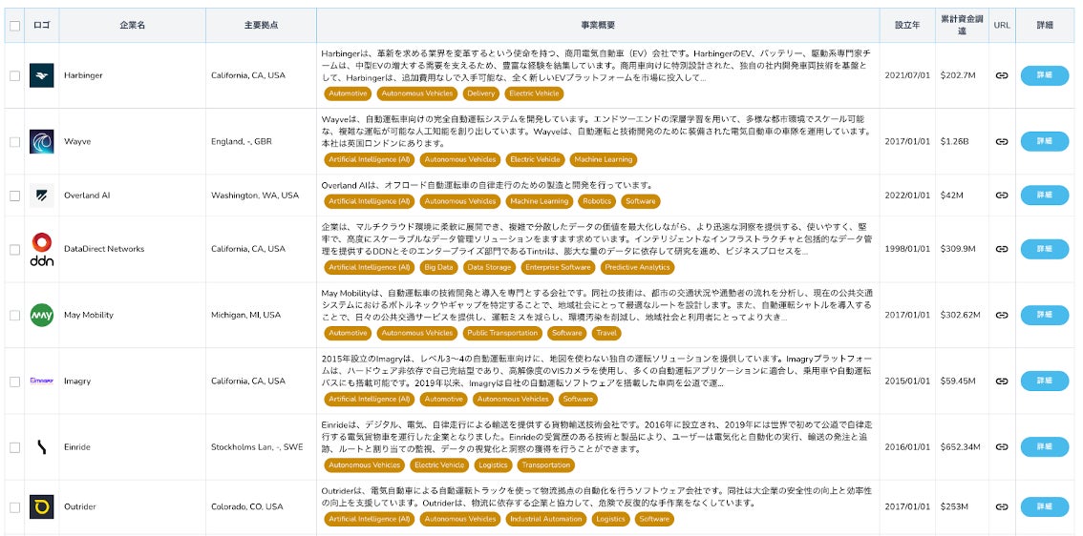Open the 詳細 details button for Outrider
1083x536 pixels.
pos(1045,507)
